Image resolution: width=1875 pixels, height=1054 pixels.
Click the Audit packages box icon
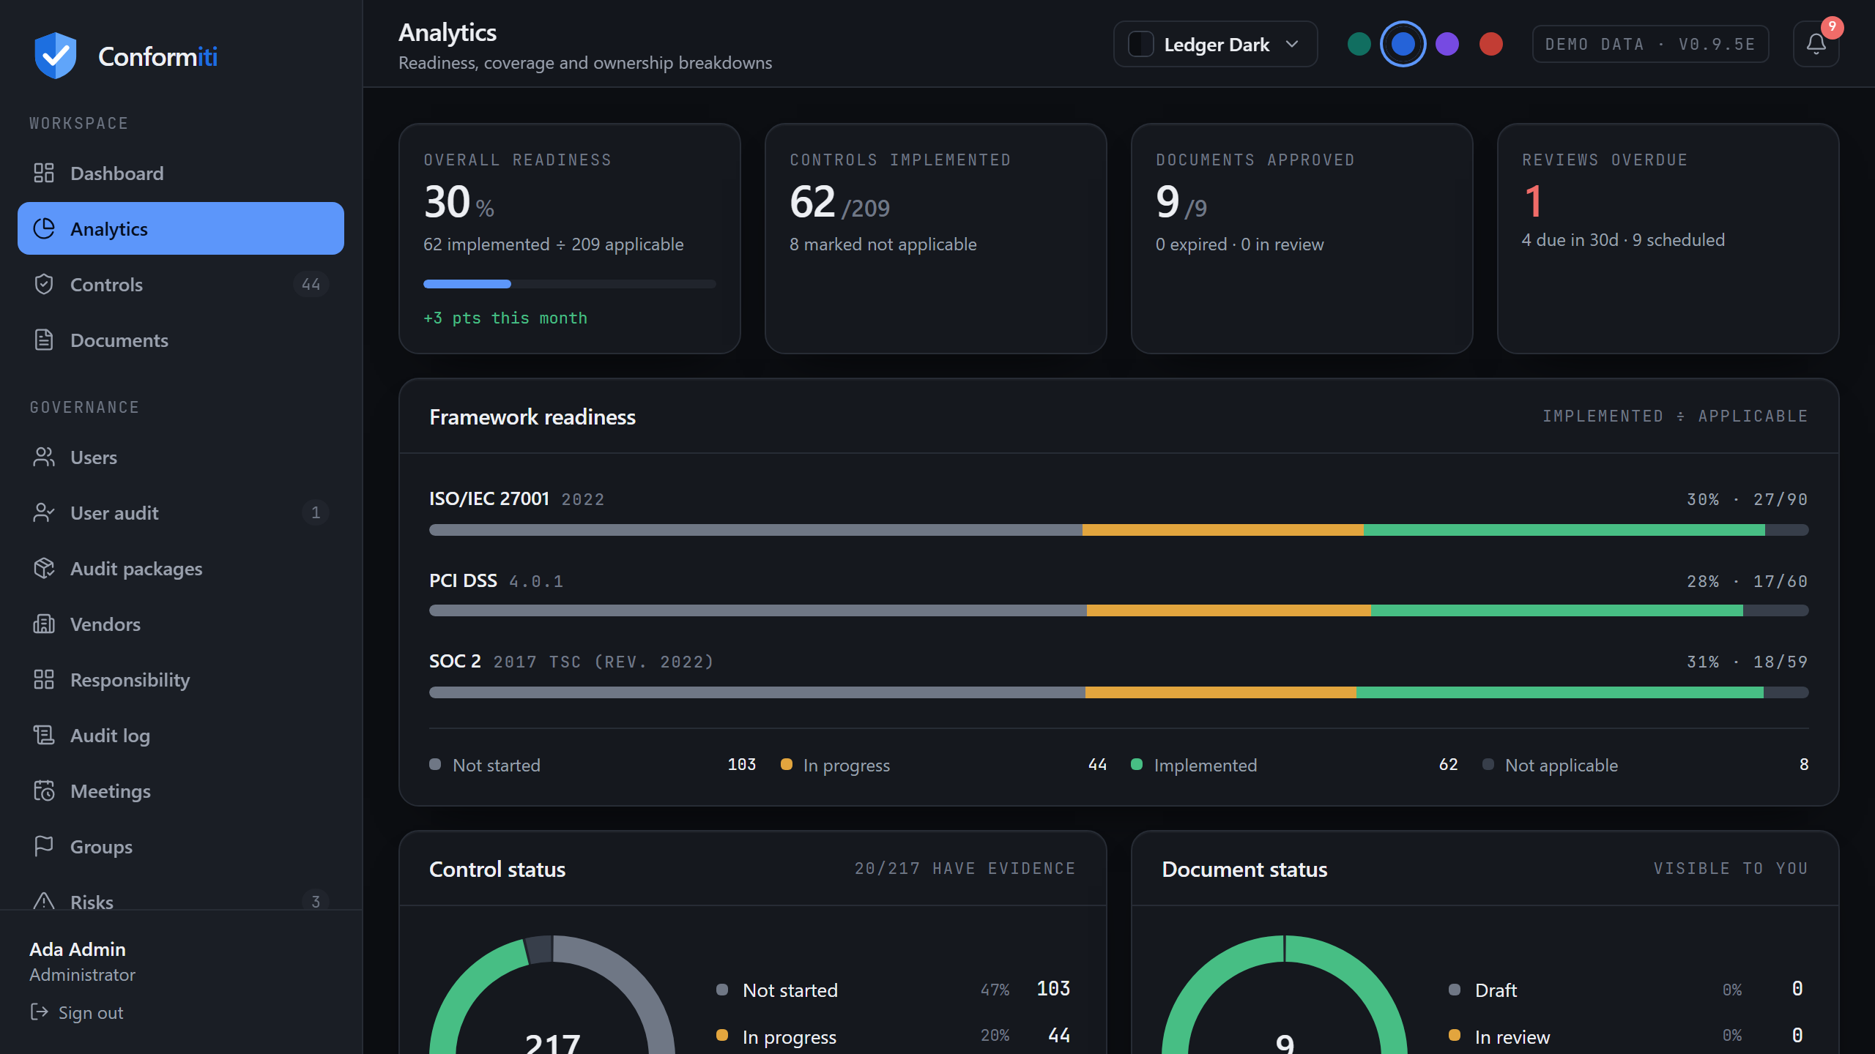(44, 568)
